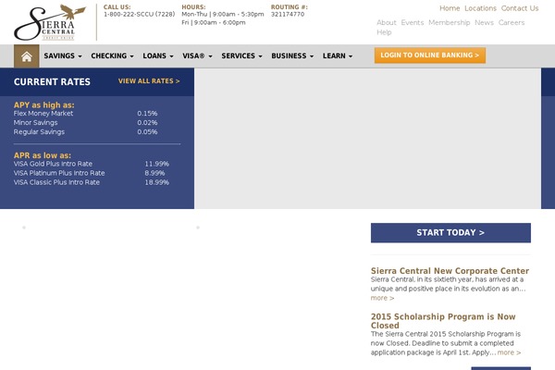
Task: Open the Business dropdown menu
Action: pos(292,55)
